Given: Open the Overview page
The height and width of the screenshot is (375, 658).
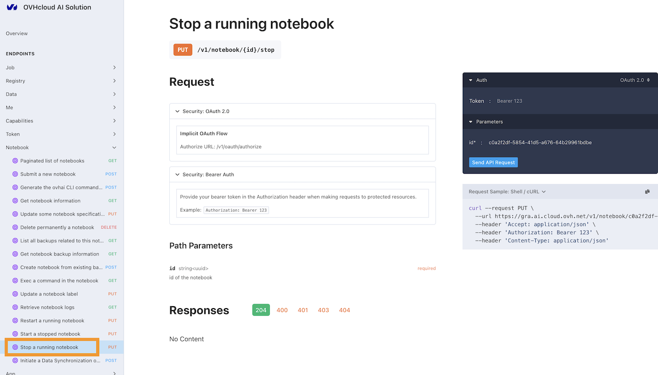Looking at the screenshot, I should [x=16, y=33].
